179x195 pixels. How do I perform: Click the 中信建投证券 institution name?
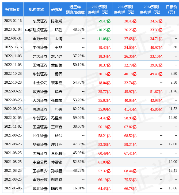[x=36, y=30]
